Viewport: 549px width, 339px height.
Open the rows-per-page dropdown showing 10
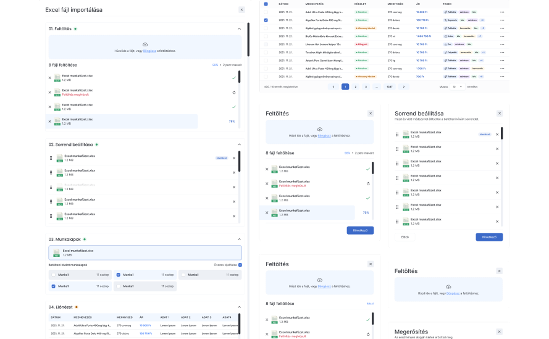click(456, 87)
